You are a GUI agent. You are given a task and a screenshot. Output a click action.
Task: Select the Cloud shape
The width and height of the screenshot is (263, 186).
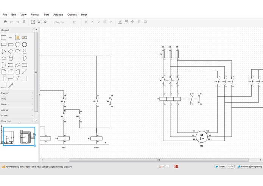(4, 58)
